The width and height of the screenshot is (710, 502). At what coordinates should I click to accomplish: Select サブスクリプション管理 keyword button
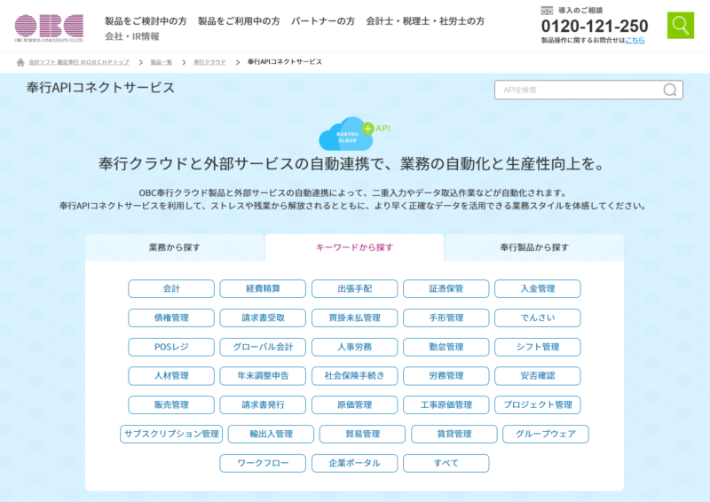[x=171, y=434]
